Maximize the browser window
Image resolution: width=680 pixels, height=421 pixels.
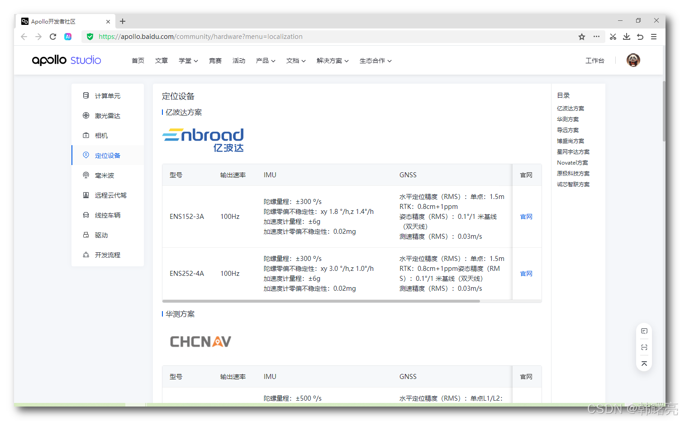(638, 20)
